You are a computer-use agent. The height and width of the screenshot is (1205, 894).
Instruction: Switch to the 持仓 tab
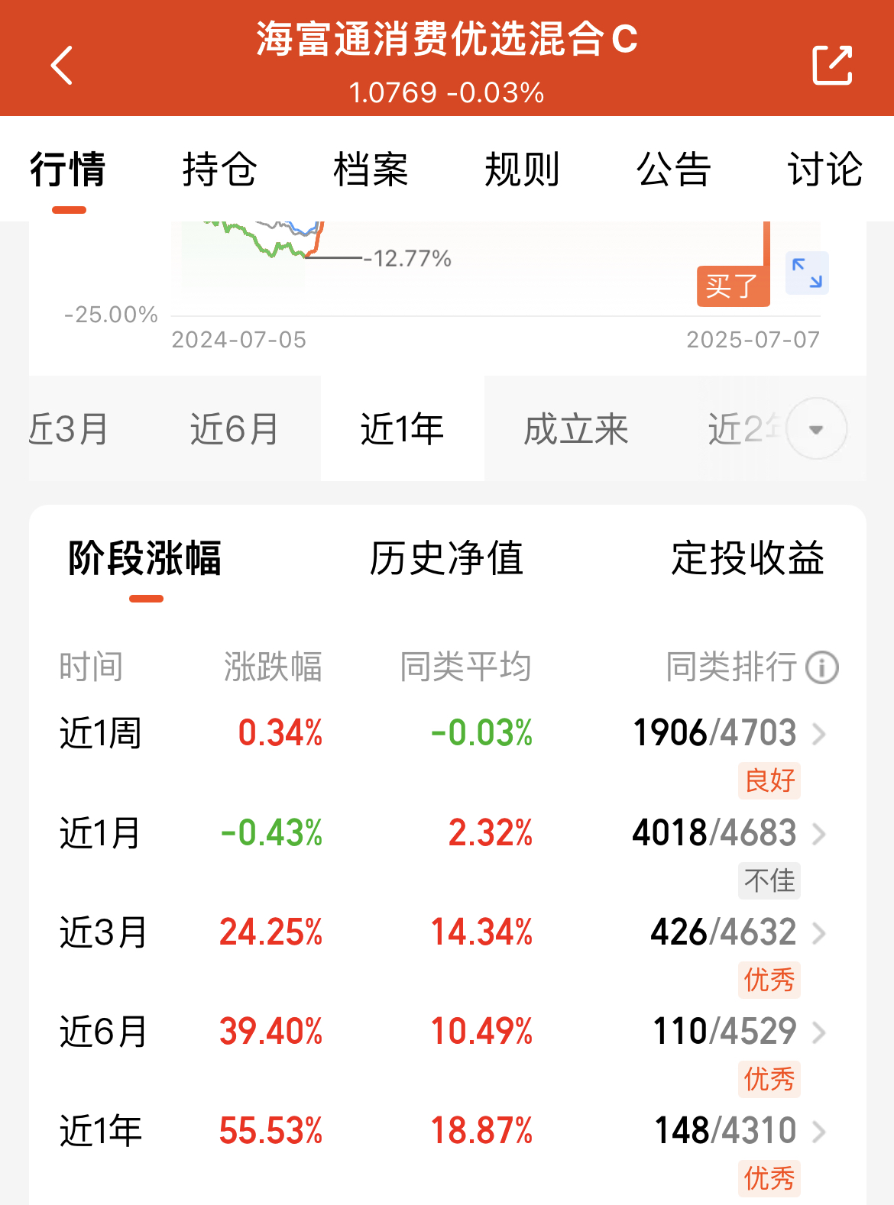219,169
